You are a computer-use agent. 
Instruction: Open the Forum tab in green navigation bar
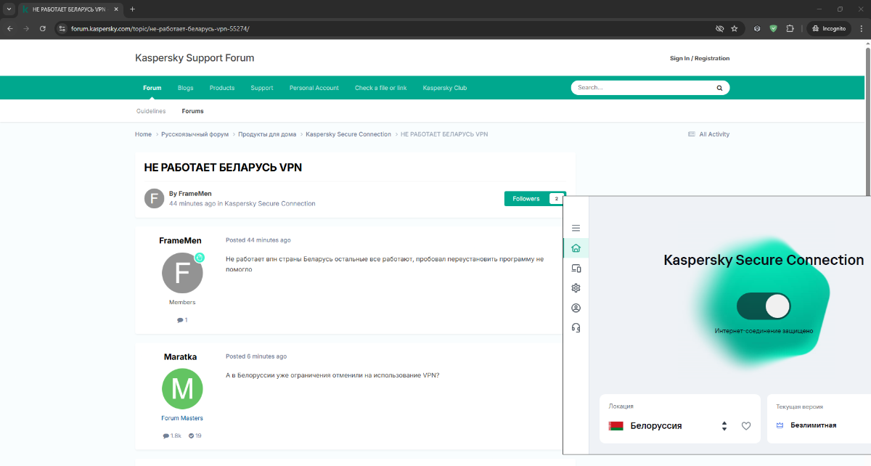pos(152,88)
